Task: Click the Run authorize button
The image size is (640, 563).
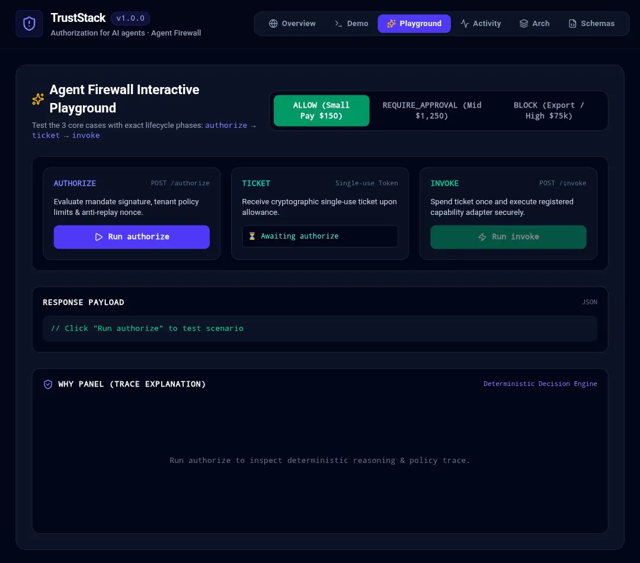Action: pos(132,237)
